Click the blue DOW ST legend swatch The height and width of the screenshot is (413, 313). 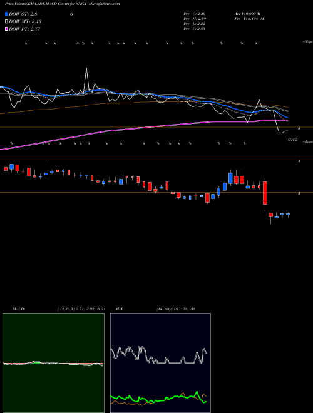[6, 14]
